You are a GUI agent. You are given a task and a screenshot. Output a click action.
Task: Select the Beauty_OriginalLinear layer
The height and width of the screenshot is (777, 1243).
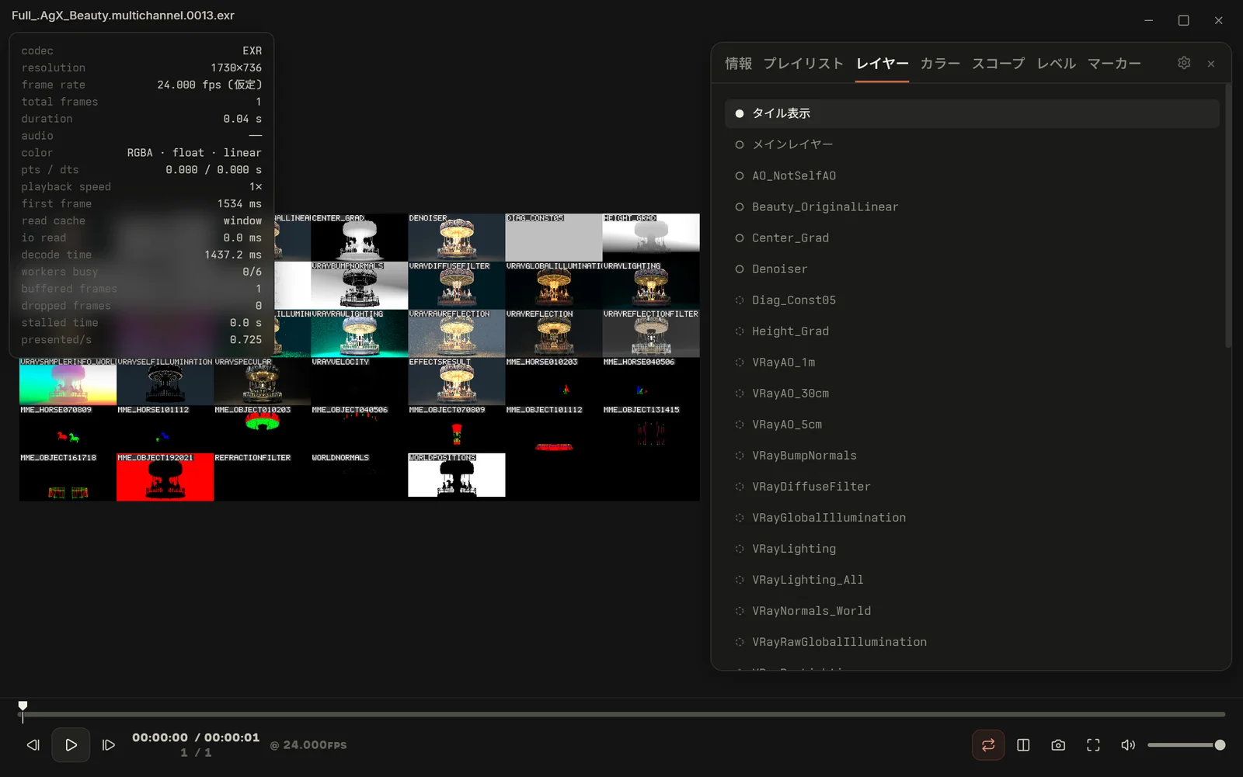(972, 206)
